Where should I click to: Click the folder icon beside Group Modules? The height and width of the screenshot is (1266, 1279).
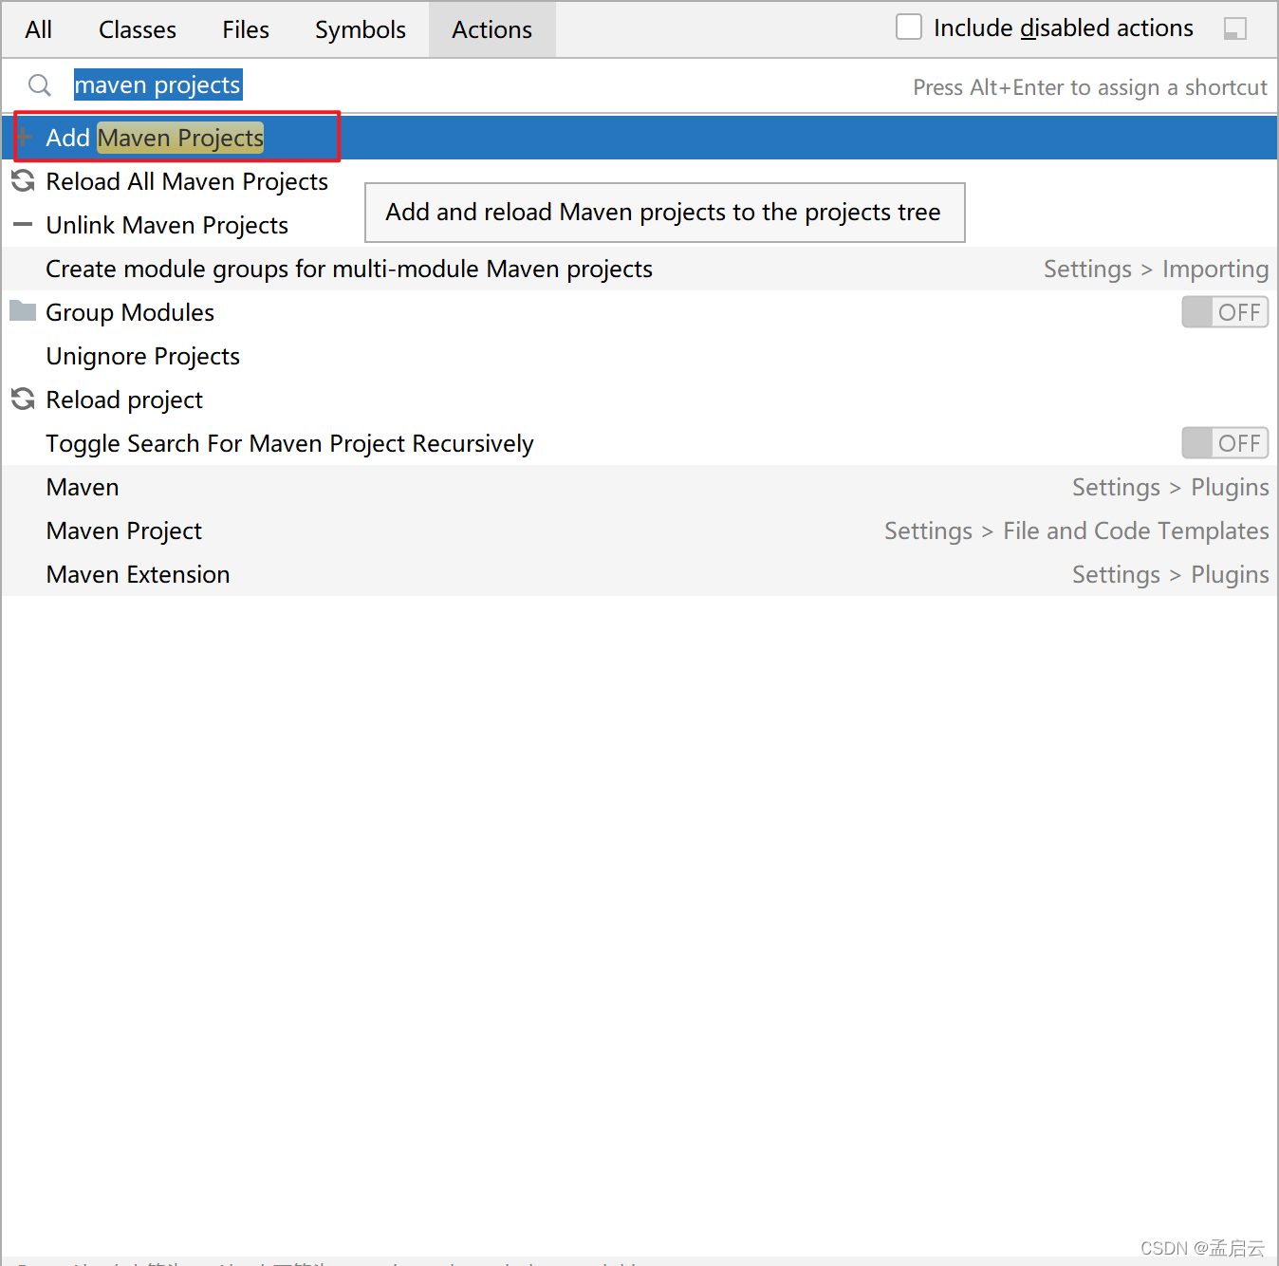click(23, 310)
